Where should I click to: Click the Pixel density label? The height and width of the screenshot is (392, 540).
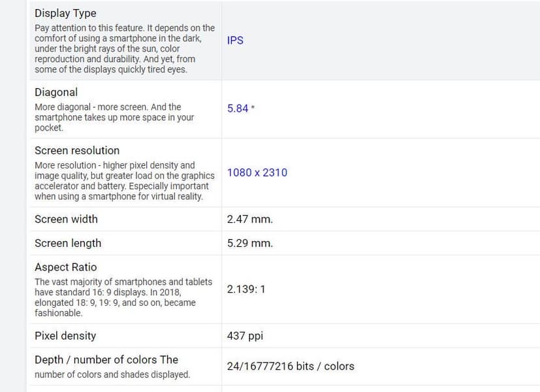click(65, 336)
